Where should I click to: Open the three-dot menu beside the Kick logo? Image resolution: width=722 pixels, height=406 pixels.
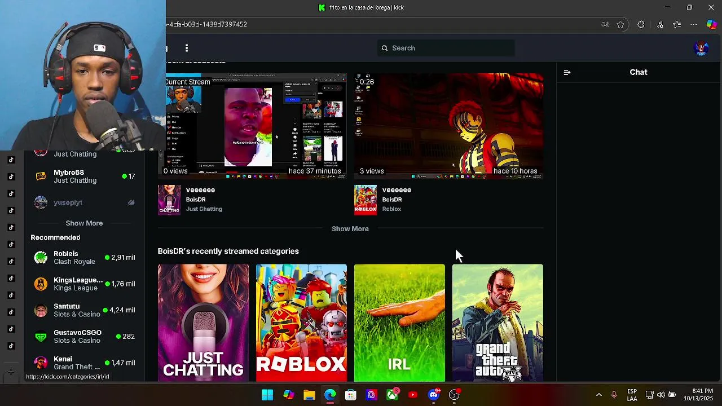[x=187, y=48]
